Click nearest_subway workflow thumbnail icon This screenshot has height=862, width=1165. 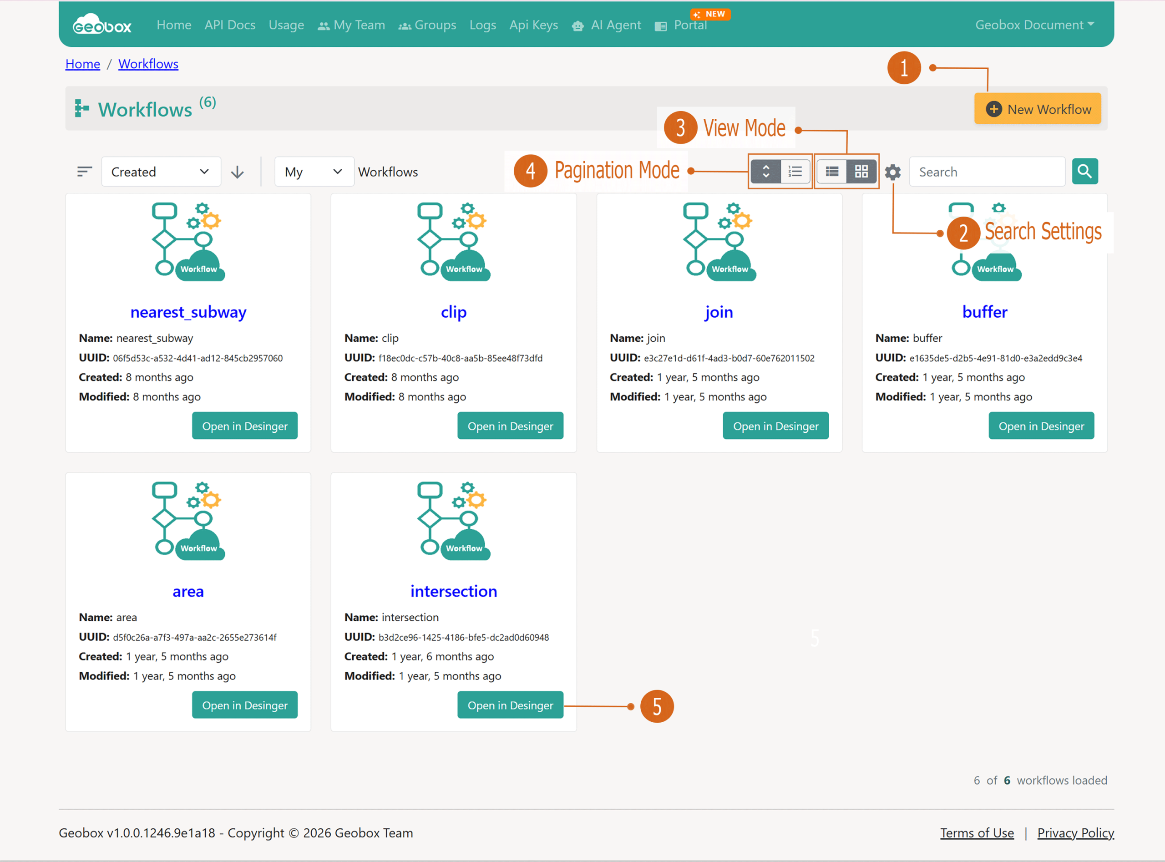[x=188, y=241]
